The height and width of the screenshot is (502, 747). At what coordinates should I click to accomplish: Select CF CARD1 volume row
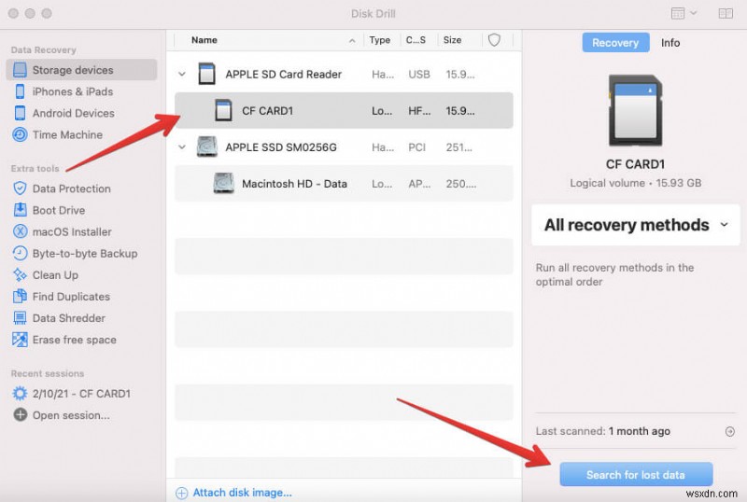(344, 110)
